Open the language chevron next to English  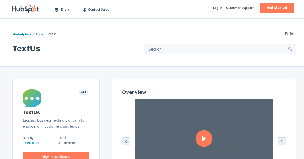point(75,10)
